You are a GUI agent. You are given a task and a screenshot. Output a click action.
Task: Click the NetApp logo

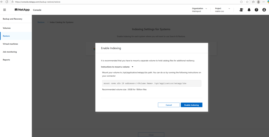(x=22, y=10)
